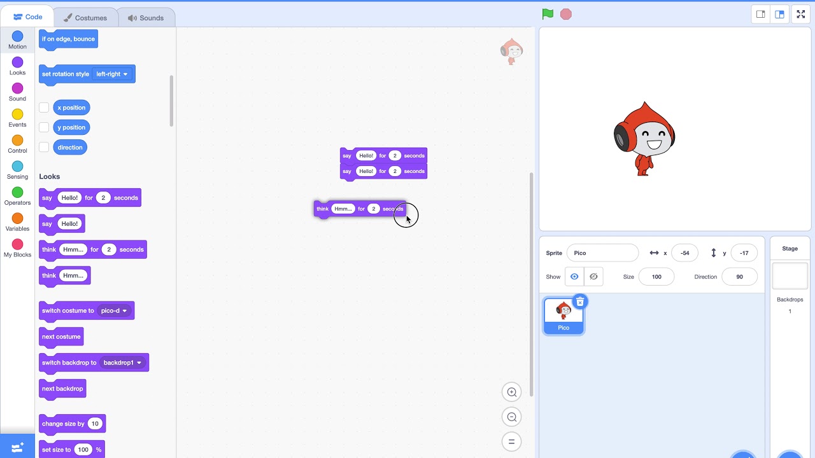Run the project with the green flag

pos(547,13)
